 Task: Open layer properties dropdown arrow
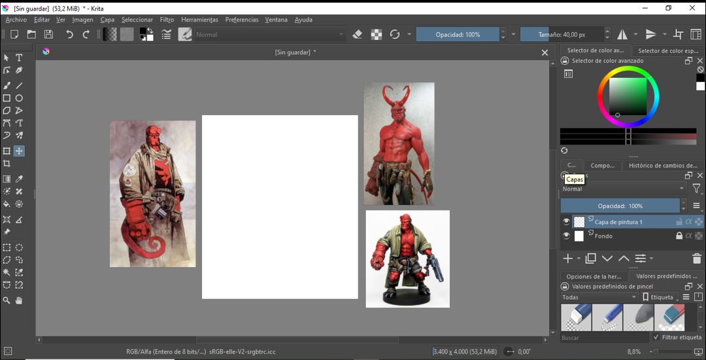(x=652, y=259)
